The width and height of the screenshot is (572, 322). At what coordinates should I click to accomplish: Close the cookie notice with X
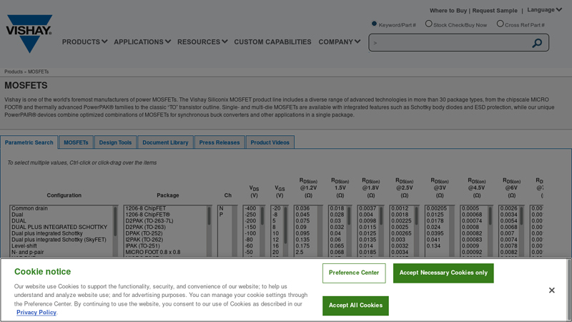click(551, 291)
